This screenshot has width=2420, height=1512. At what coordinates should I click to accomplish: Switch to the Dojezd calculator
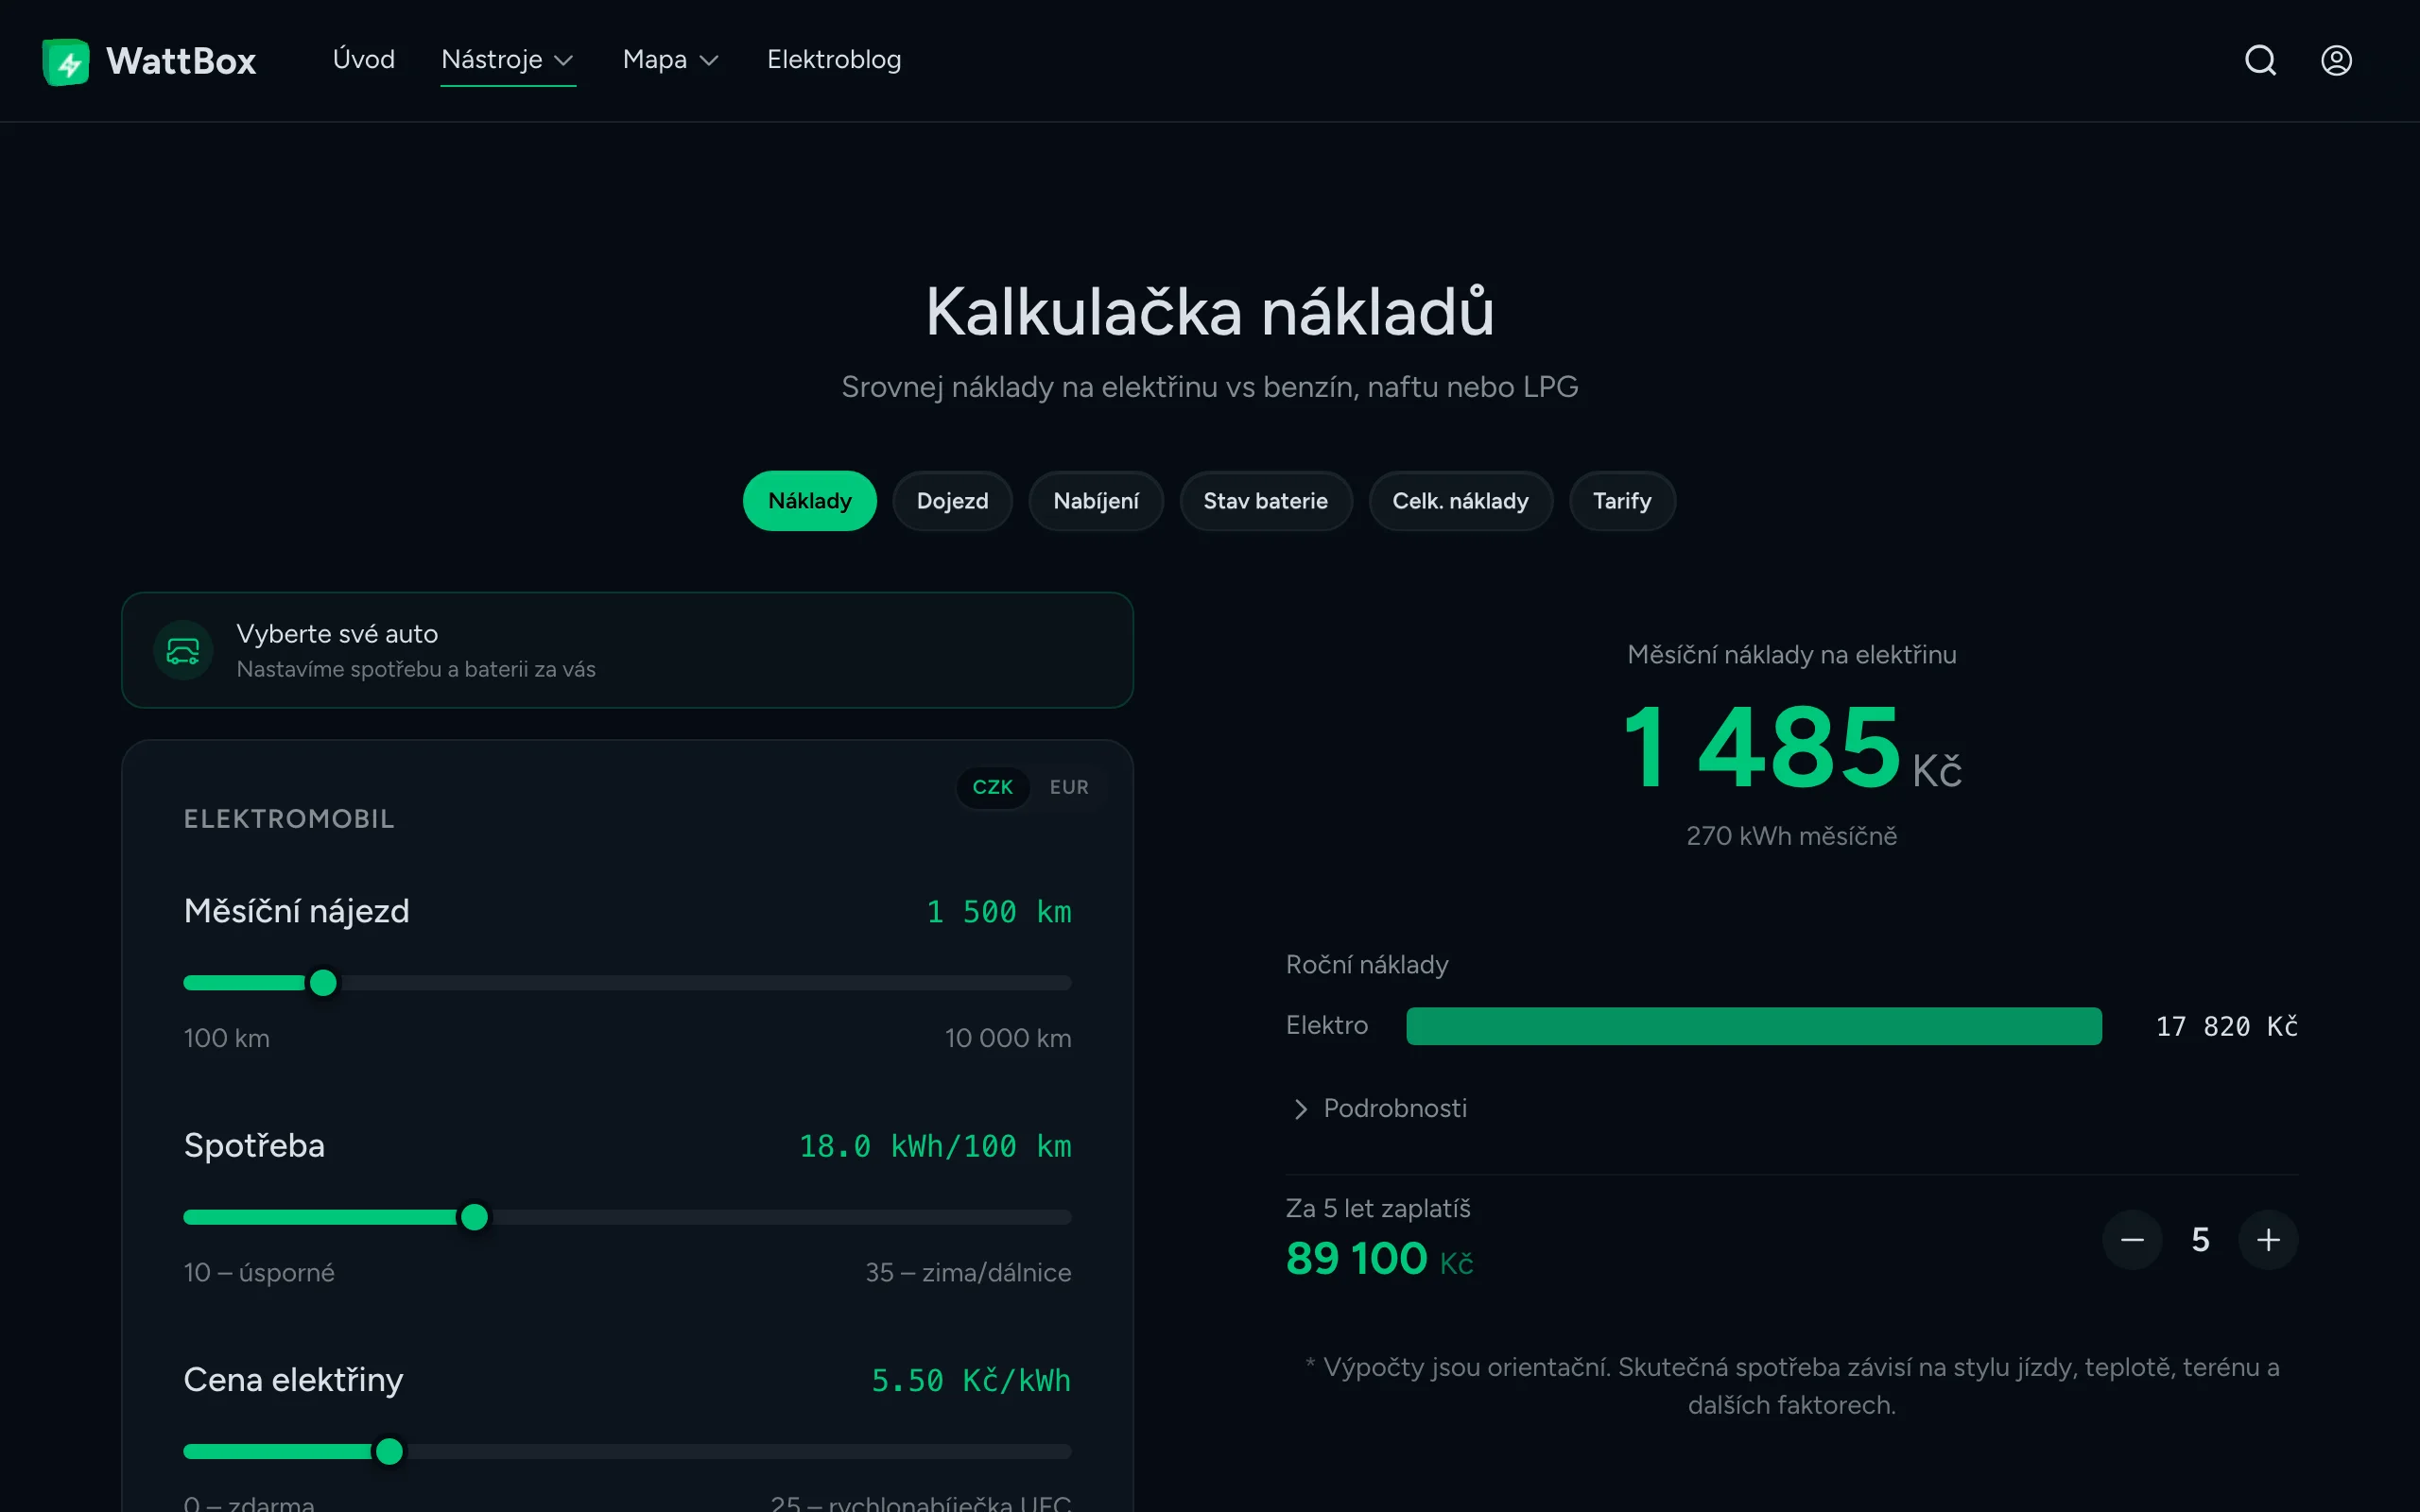click(x=951, y=500)
